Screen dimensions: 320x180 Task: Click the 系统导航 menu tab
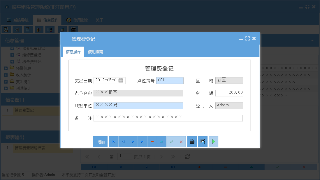pos(20,20)
